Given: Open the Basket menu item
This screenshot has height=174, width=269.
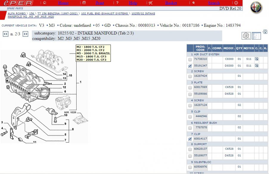Looking at the screenshot, I should pyautogui.click(x=171, y=3).
